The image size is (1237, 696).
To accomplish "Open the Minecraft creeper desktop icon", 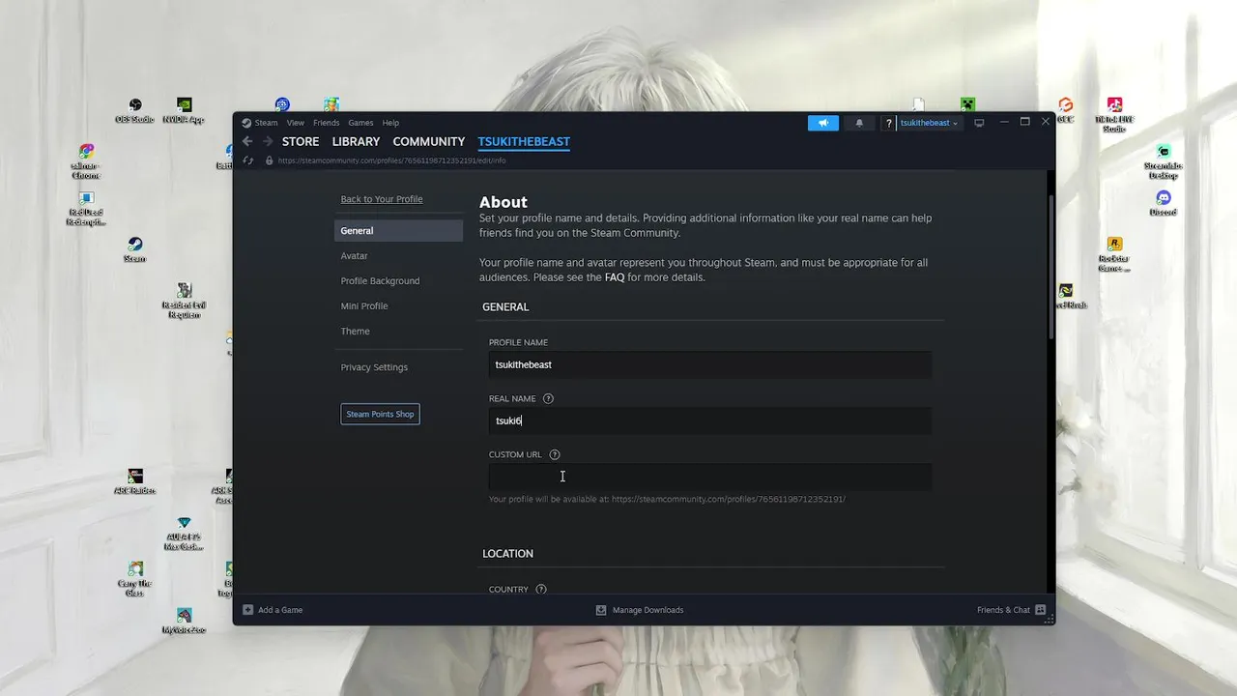I will pyautogui.click(x=967, y=104).
